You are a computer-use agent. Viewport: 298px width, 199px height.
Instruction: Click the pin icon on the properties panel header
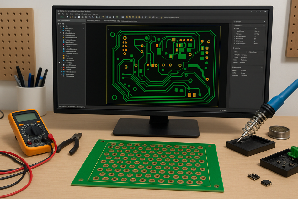[263, 21]
